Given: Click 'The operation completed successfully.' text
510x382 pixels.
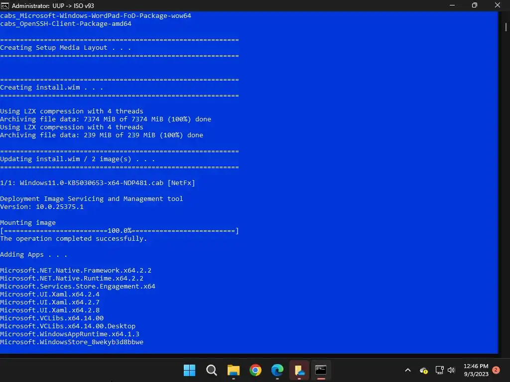Looking at the screenshot, I should (74, 239).
